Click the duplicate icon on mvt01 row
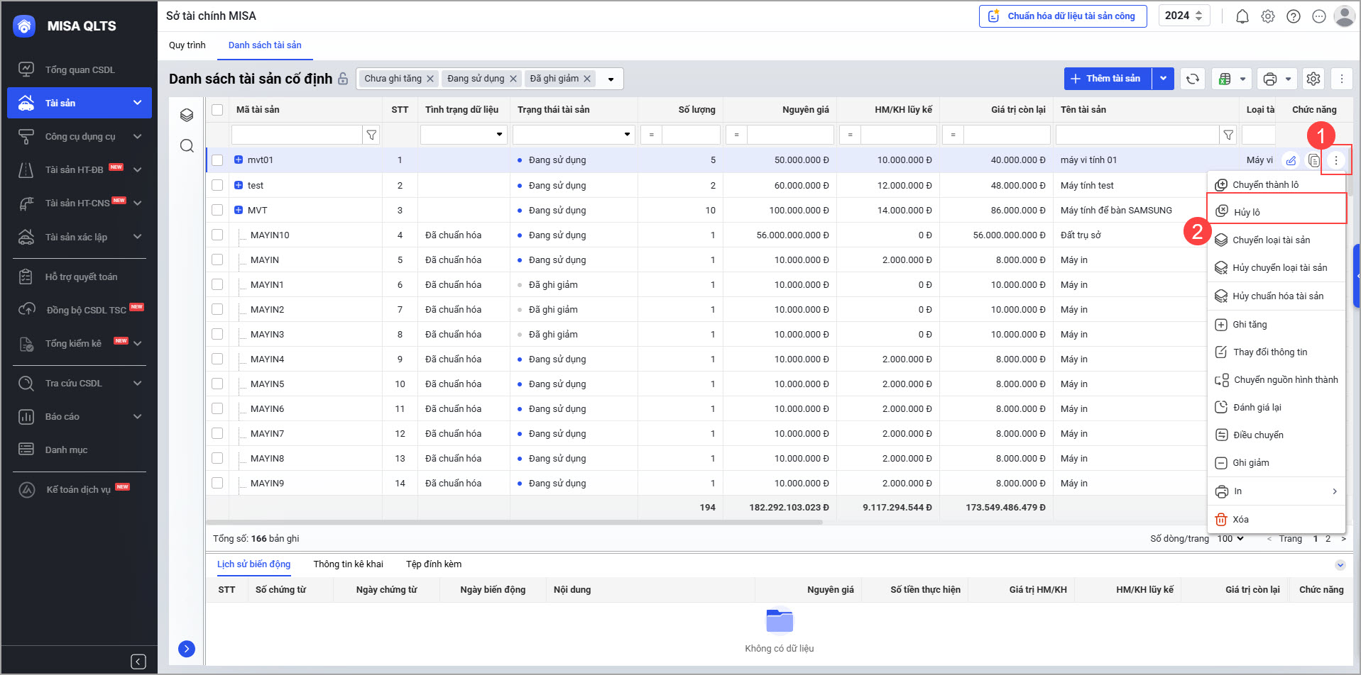This screenshot has height=675, width=1361. [x=1314, y=160]
